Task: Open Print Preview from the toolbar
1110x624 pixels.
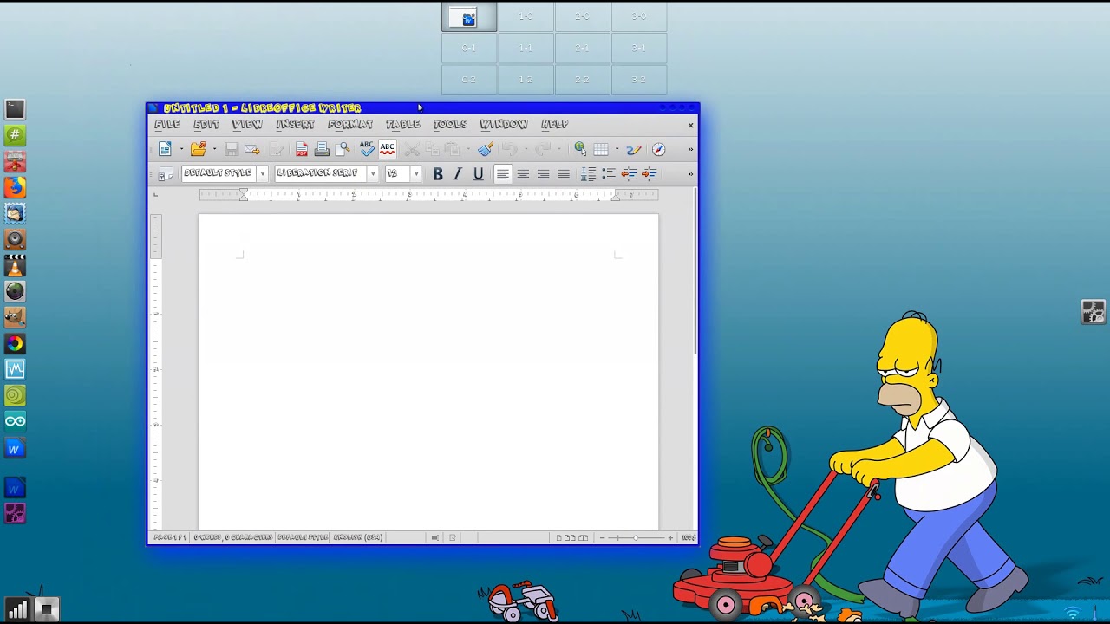Action: [343, 149]
